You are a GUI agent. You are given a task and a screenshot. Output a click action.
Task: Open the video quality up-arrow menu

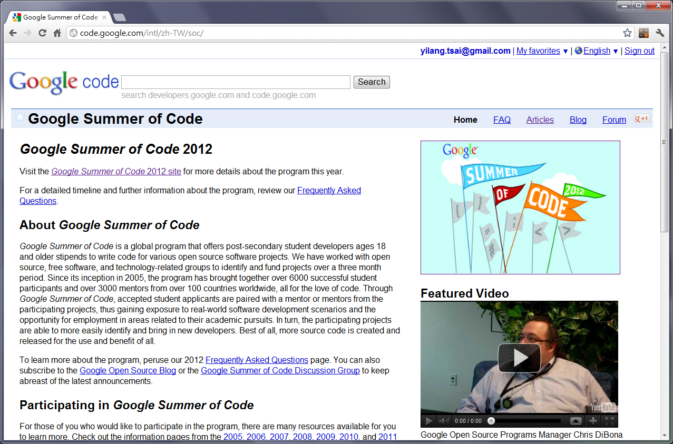(x=576, y=421)
